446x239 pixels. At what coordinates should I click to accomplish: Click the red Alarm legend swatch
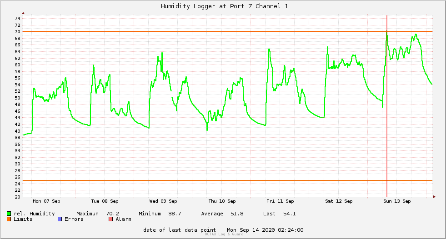click(x=110, y=219)
